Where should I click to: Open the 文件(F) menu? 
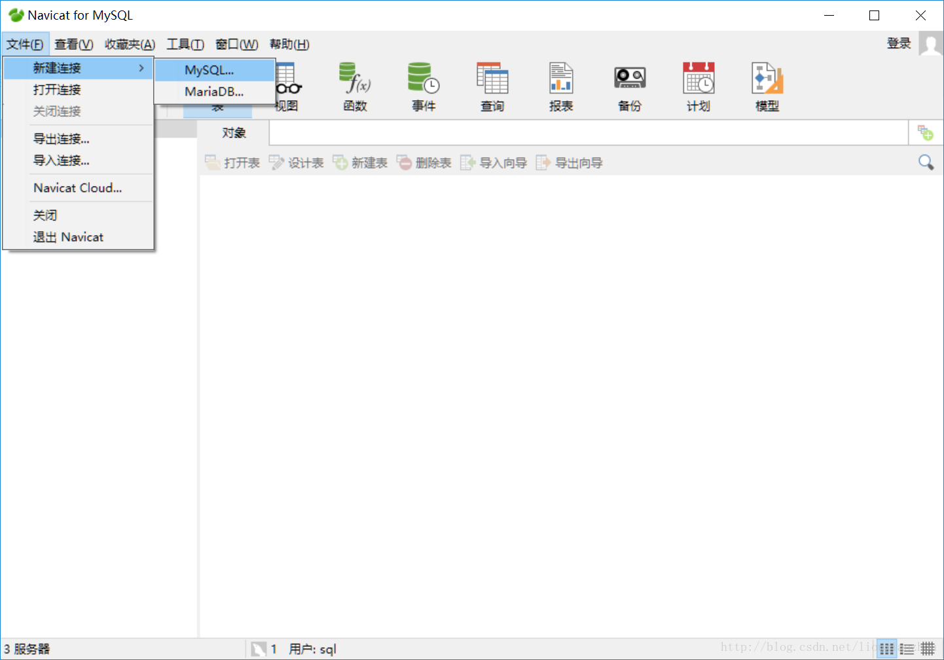point(25,44)
